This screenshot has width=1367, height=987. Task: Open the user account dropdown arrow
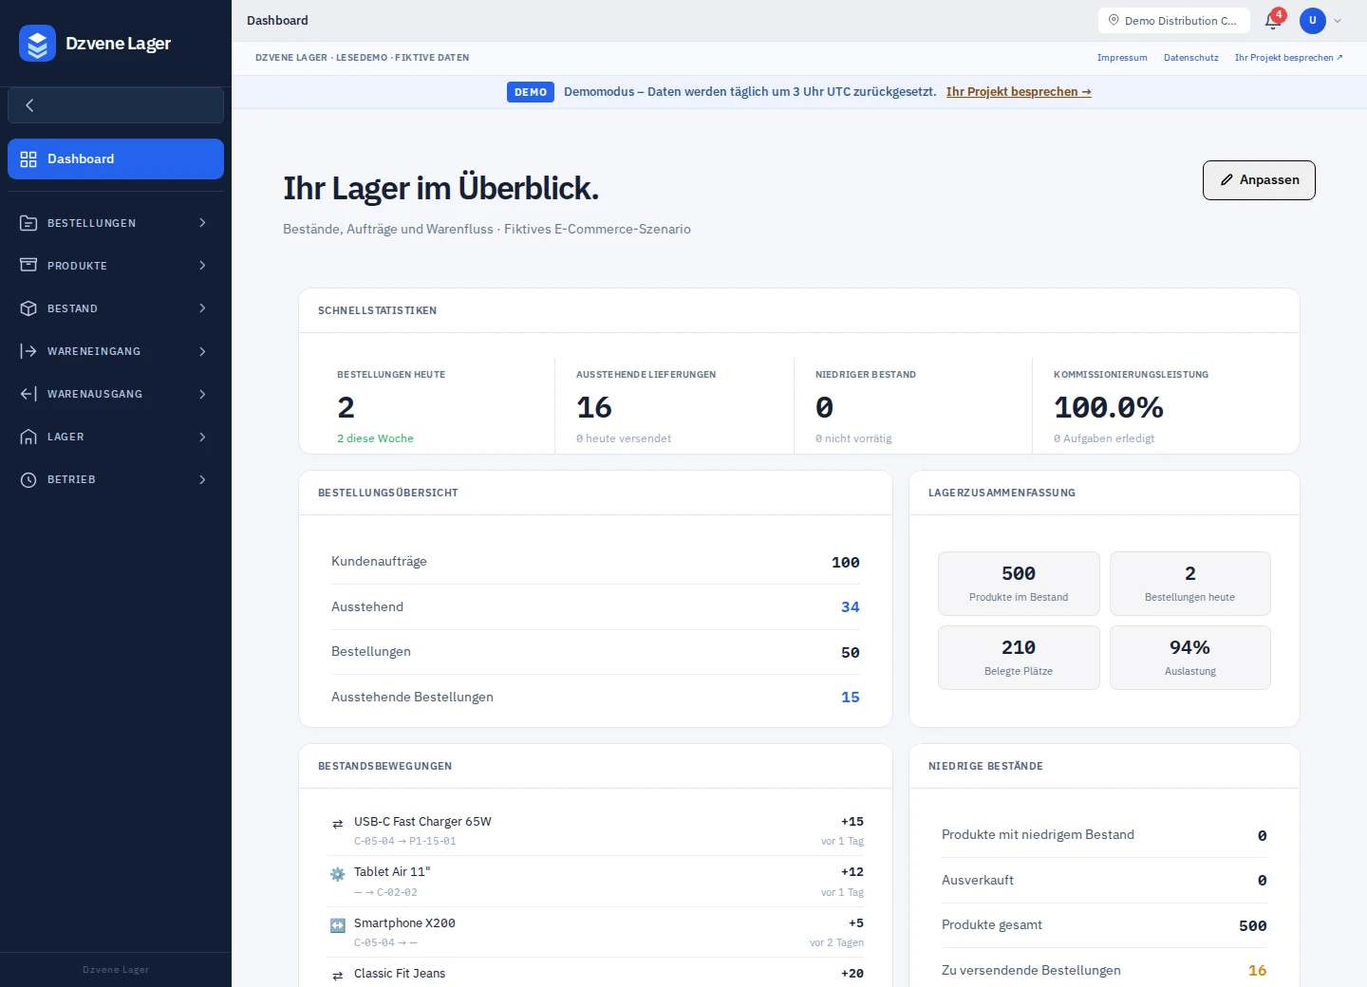pyautogui.click(x=1338, y=21)
